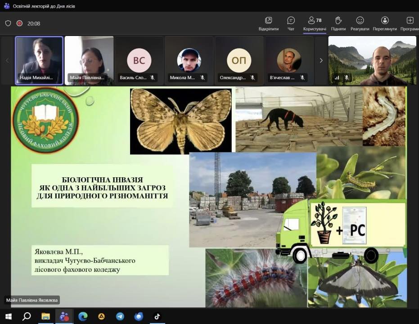419x324 pixels.
Task: Click the red recording indicator icon
Action: tap(19, 23)
